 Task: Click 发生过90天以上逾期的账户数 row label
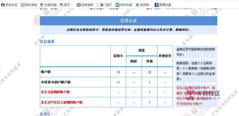point(62,102)
